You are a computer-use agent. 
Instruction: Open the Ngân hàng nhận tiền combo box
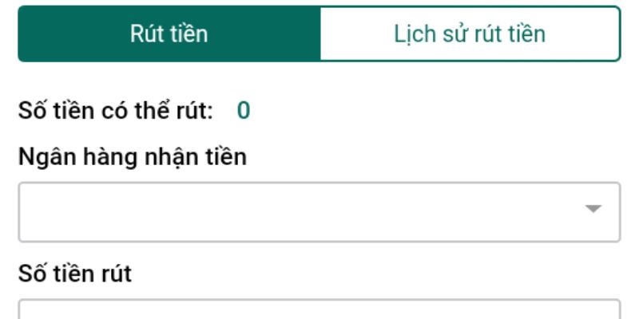point(319,212)
